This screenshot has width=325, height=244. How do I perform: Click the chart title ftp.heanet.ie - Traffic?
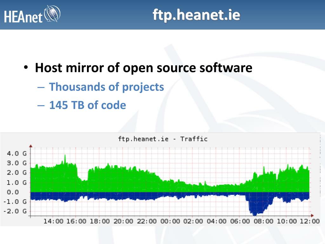tap(163, 139)
